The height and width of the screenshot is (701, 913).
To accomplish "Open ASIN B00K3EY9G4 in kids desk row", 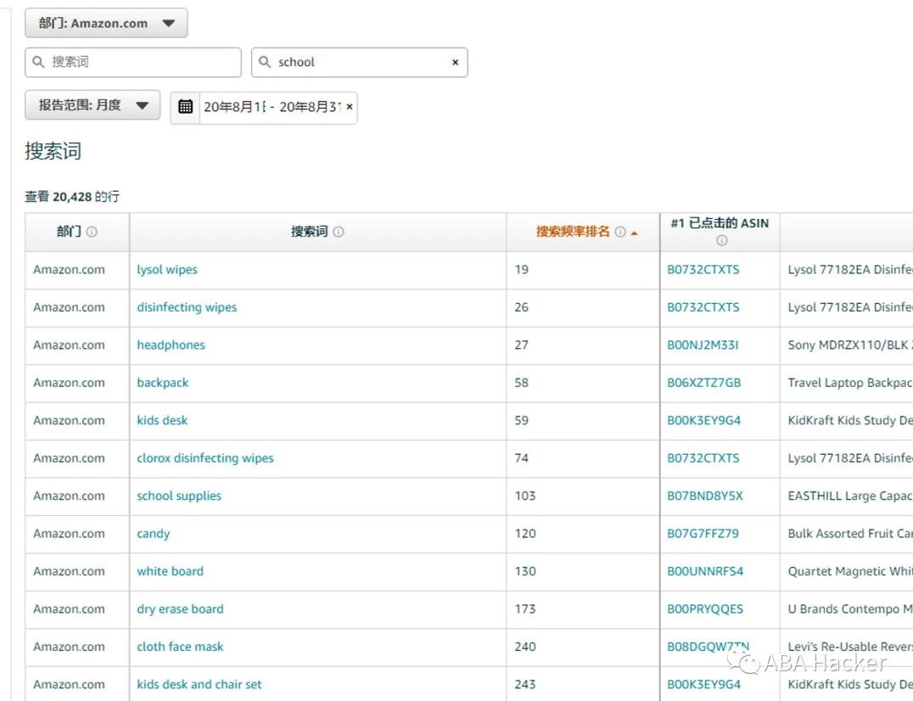I will [704, 420].
